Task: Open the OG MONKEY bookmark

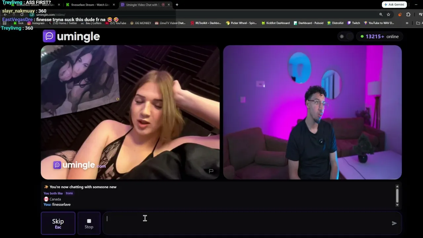Action: tap(141, 23)
